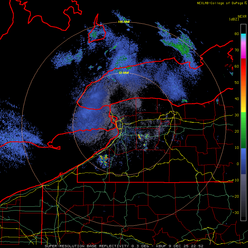Image resolution: width=248 pixels, height=248 pixels.
Task: Click the red segment of the color bar
Action: click(243, 66)
